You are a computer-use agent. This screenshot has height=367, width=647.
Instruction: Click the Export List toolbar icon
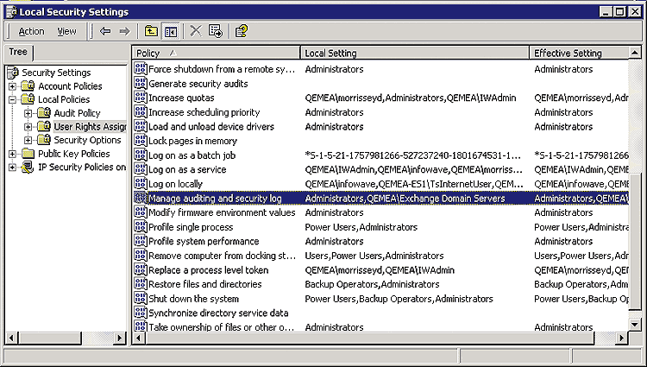(x=215, y=31)
